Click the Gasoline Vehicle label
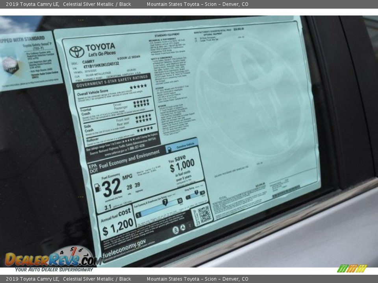The image size is (378, 283). pos(182,145)
